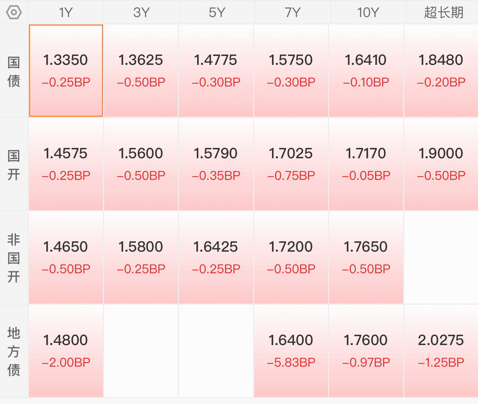
Task: Select the 国开 row label
Action: 14,165
